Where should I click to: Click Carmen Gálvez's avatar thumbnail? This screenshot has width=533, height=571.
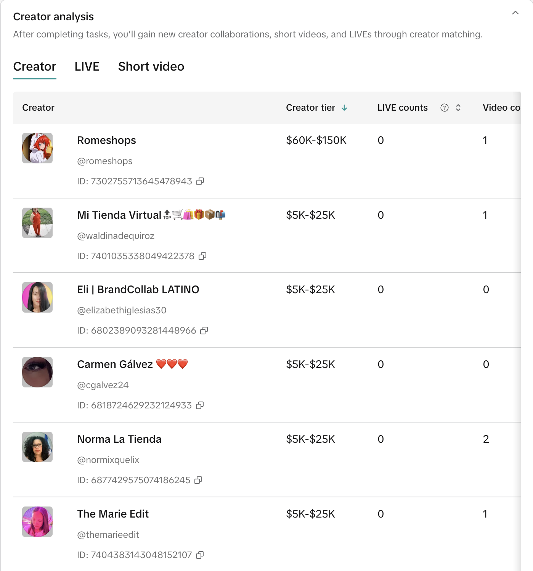pyautogui.click(x=37, y=372)
